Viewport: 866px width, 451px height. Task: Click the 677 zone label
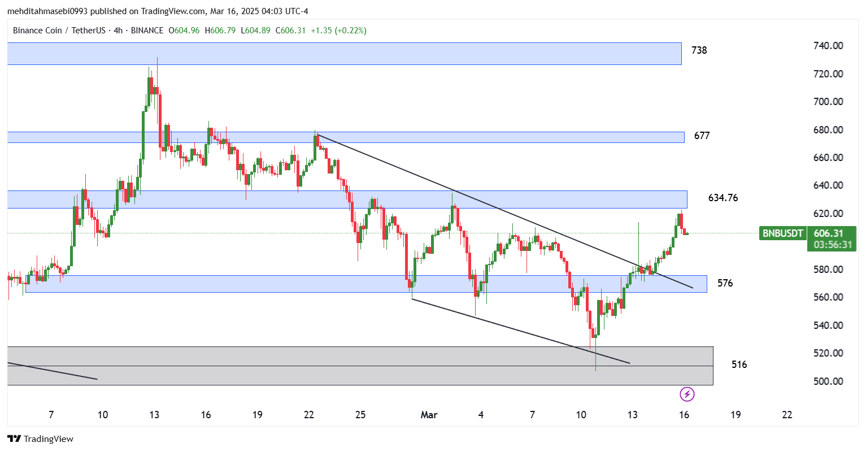pos(702,136)
